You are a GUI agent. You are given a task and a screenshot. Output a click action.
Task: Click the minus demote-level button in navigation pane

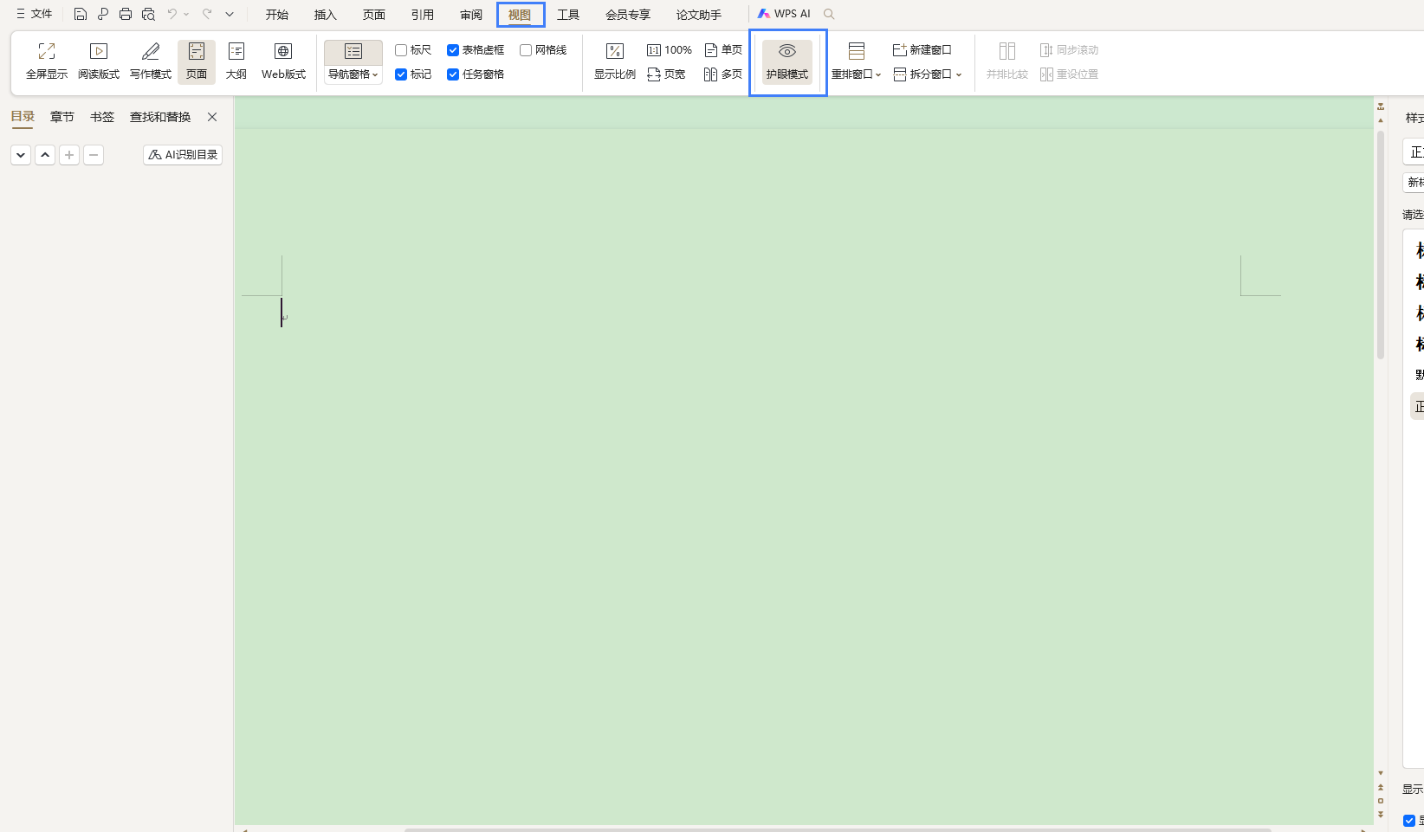coord(94,155)
